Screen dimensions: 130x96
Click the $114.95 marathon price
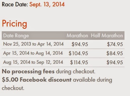[79, 62]
